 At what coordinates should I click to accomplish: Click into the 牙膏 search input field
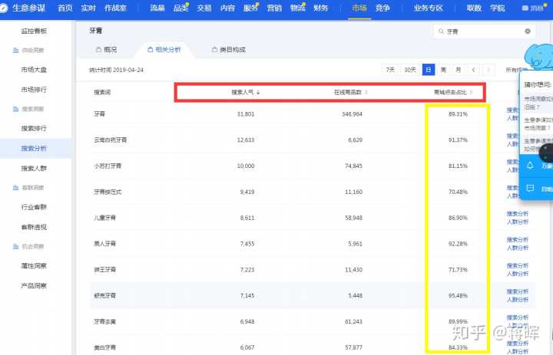[x=480, y=31]
